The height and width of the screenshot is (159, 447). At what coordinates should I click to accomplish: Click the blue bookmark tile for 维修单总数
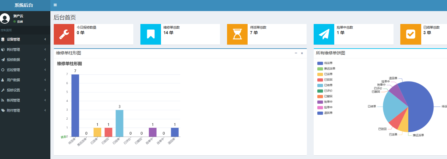[x=151, y=34]
